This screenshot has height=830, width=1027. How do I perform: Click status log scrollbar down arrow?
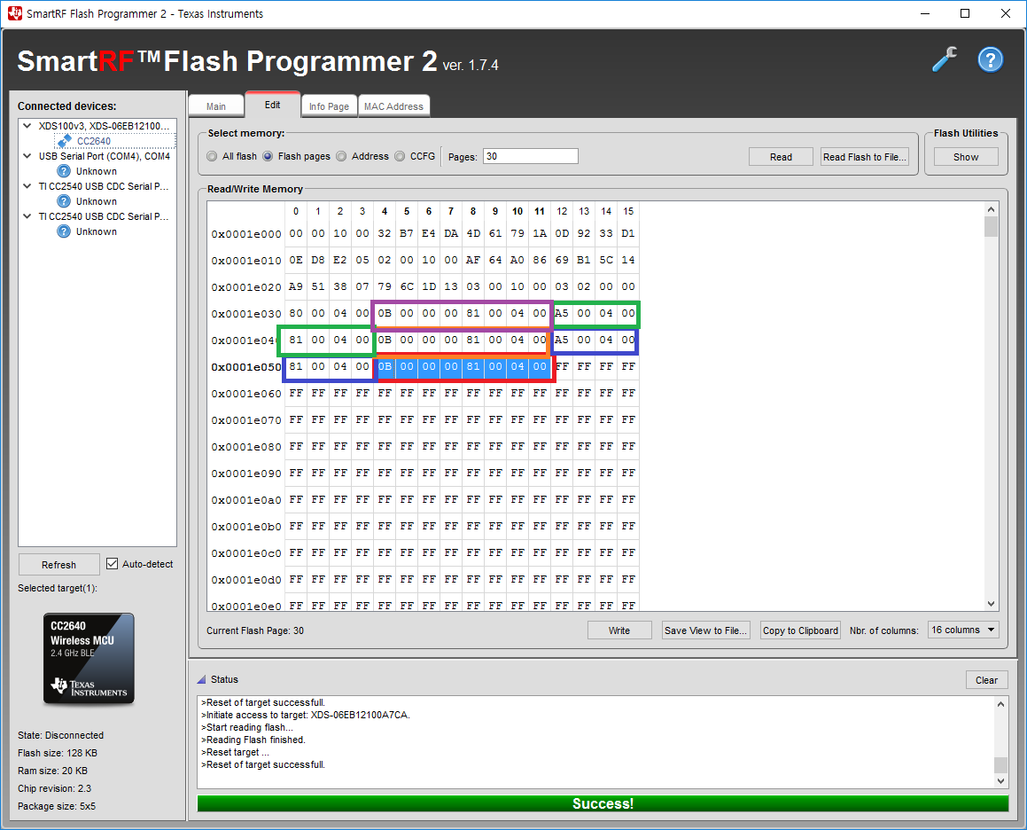(1000, 781)
